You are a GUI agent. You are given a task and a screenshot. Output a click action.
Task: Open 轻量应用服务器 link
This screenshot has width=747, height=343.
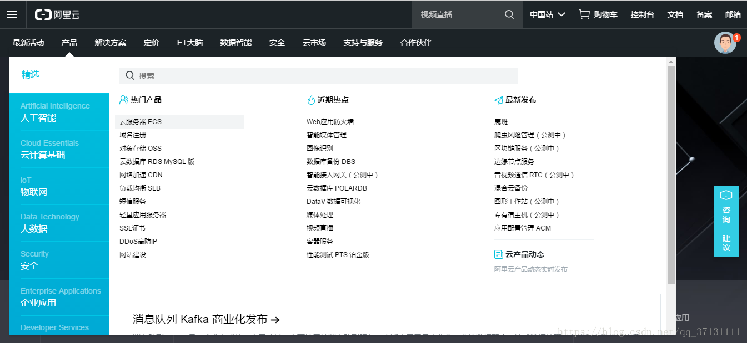143,215
